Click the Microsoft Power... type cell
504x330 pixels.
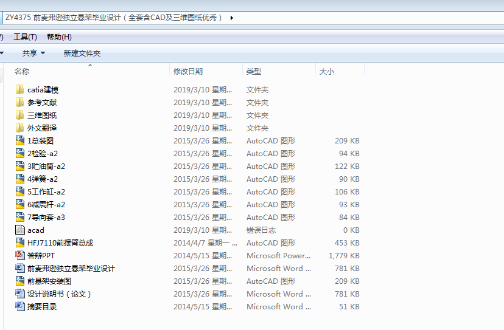pyautogui.click(x=278, y=255)
